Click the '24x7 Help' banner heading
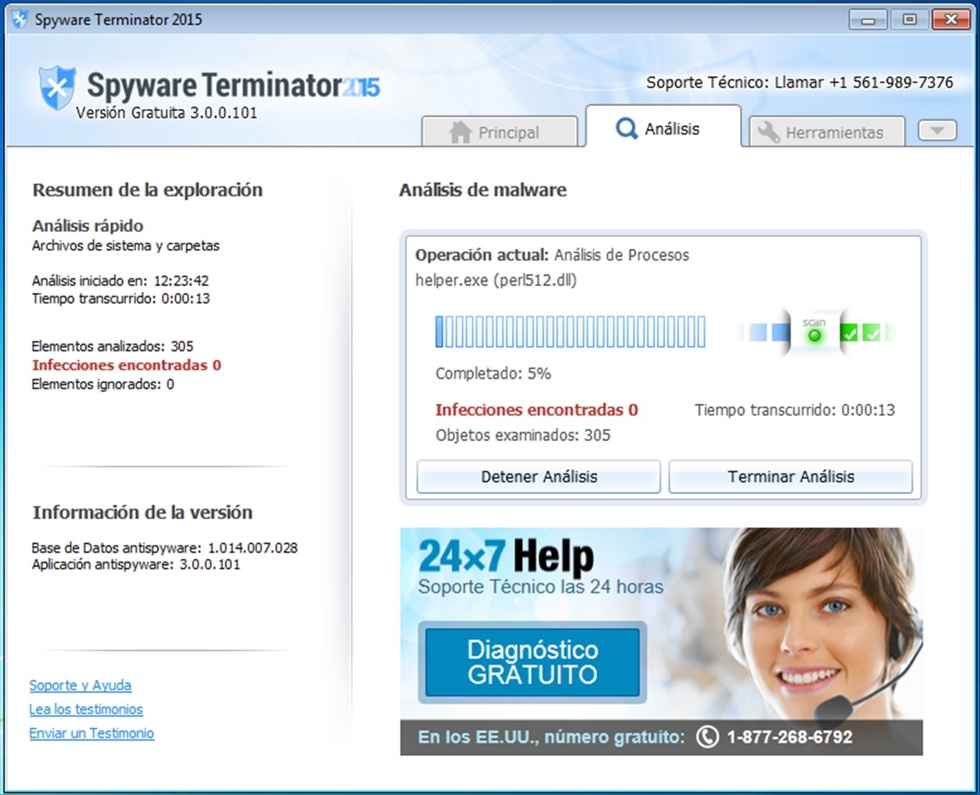 [x=507, y=556]
